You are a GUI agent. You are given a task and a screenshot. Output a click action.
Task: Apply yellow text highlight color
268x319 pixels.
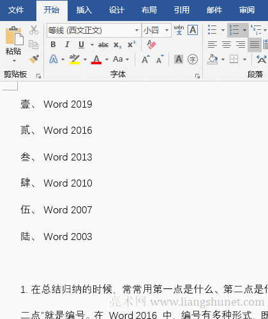point(75,59)
